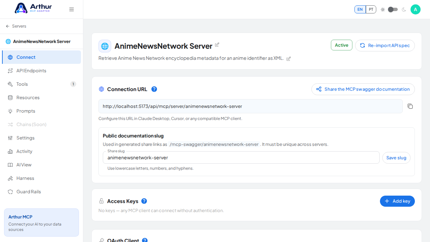Viewport: 430px width, 242px height.
Task: Click the sidebar AnimeNewsNetwork Server name
Action: click(x=42, y=42)
